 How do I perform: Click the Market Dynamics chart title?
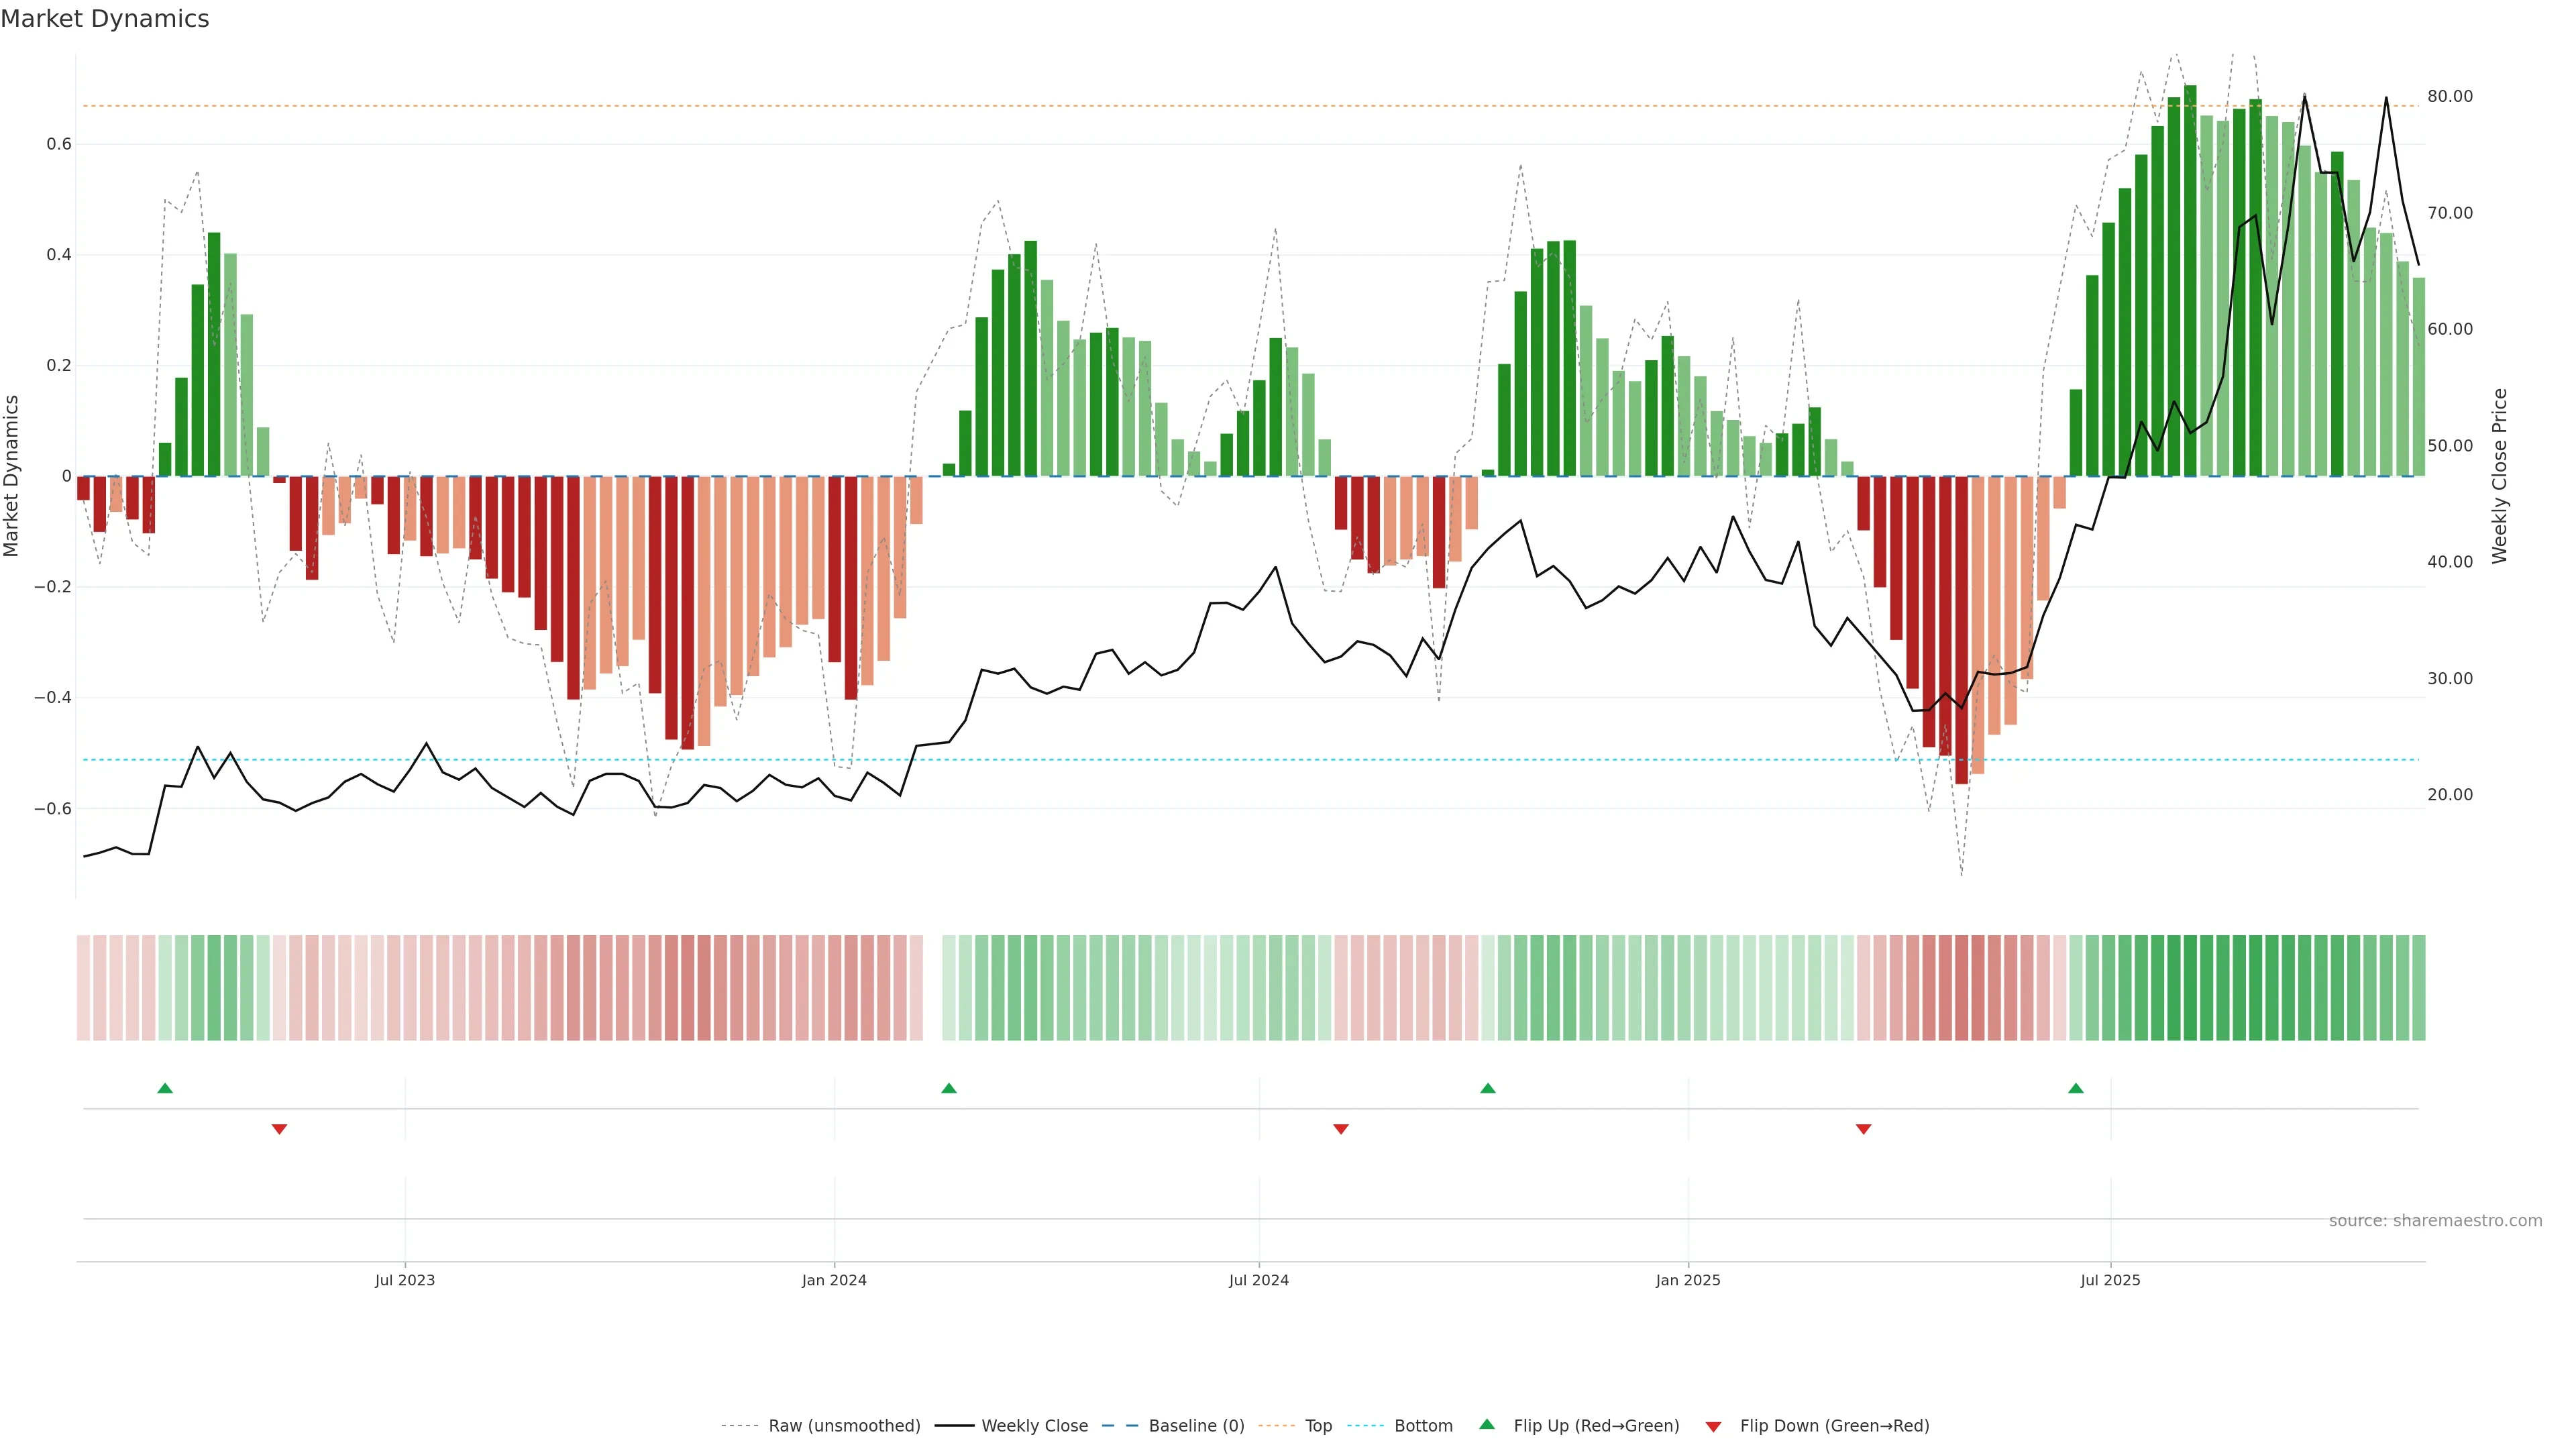pos(105,19)
